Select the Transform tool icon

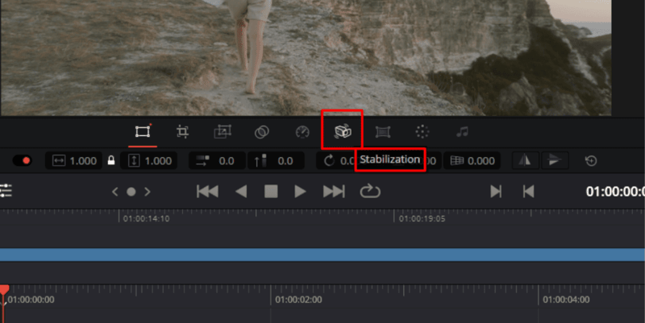tap(143, 132)
